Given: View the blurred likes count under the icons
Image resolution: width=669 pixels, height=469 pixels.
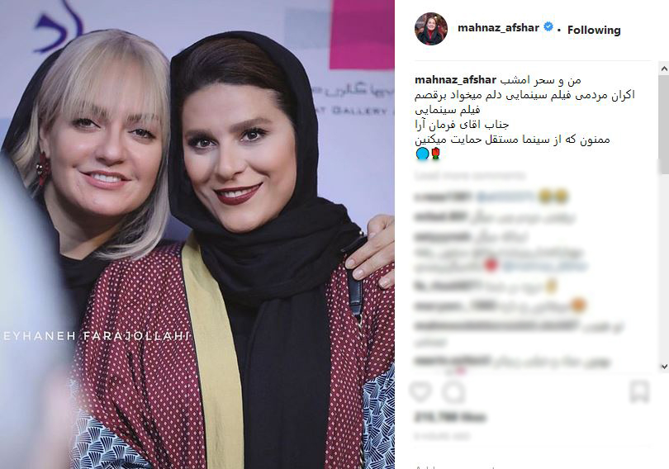Looking at the screenshot, I should click(x=451, y=416).
